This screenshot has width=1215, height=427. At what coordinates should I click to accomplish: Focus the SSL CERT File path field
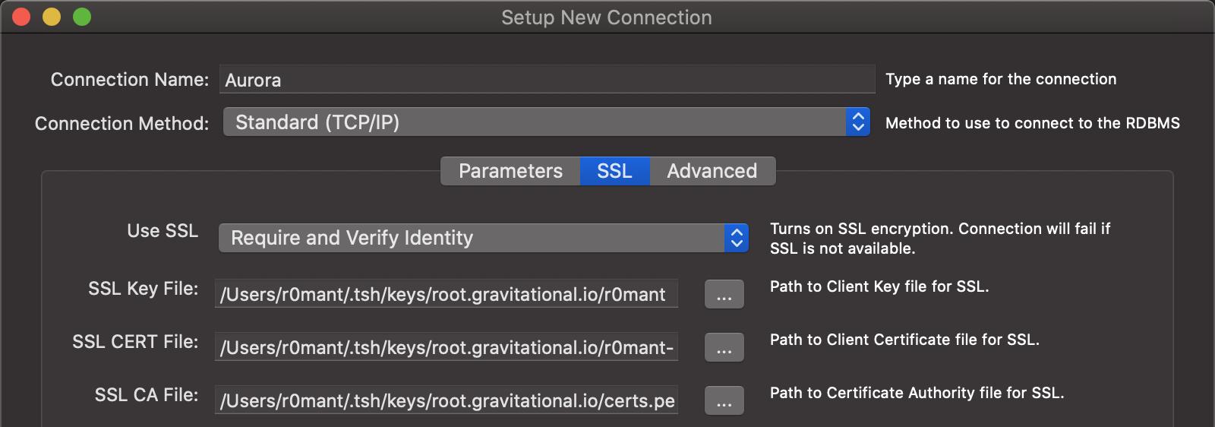pos(447,348)
